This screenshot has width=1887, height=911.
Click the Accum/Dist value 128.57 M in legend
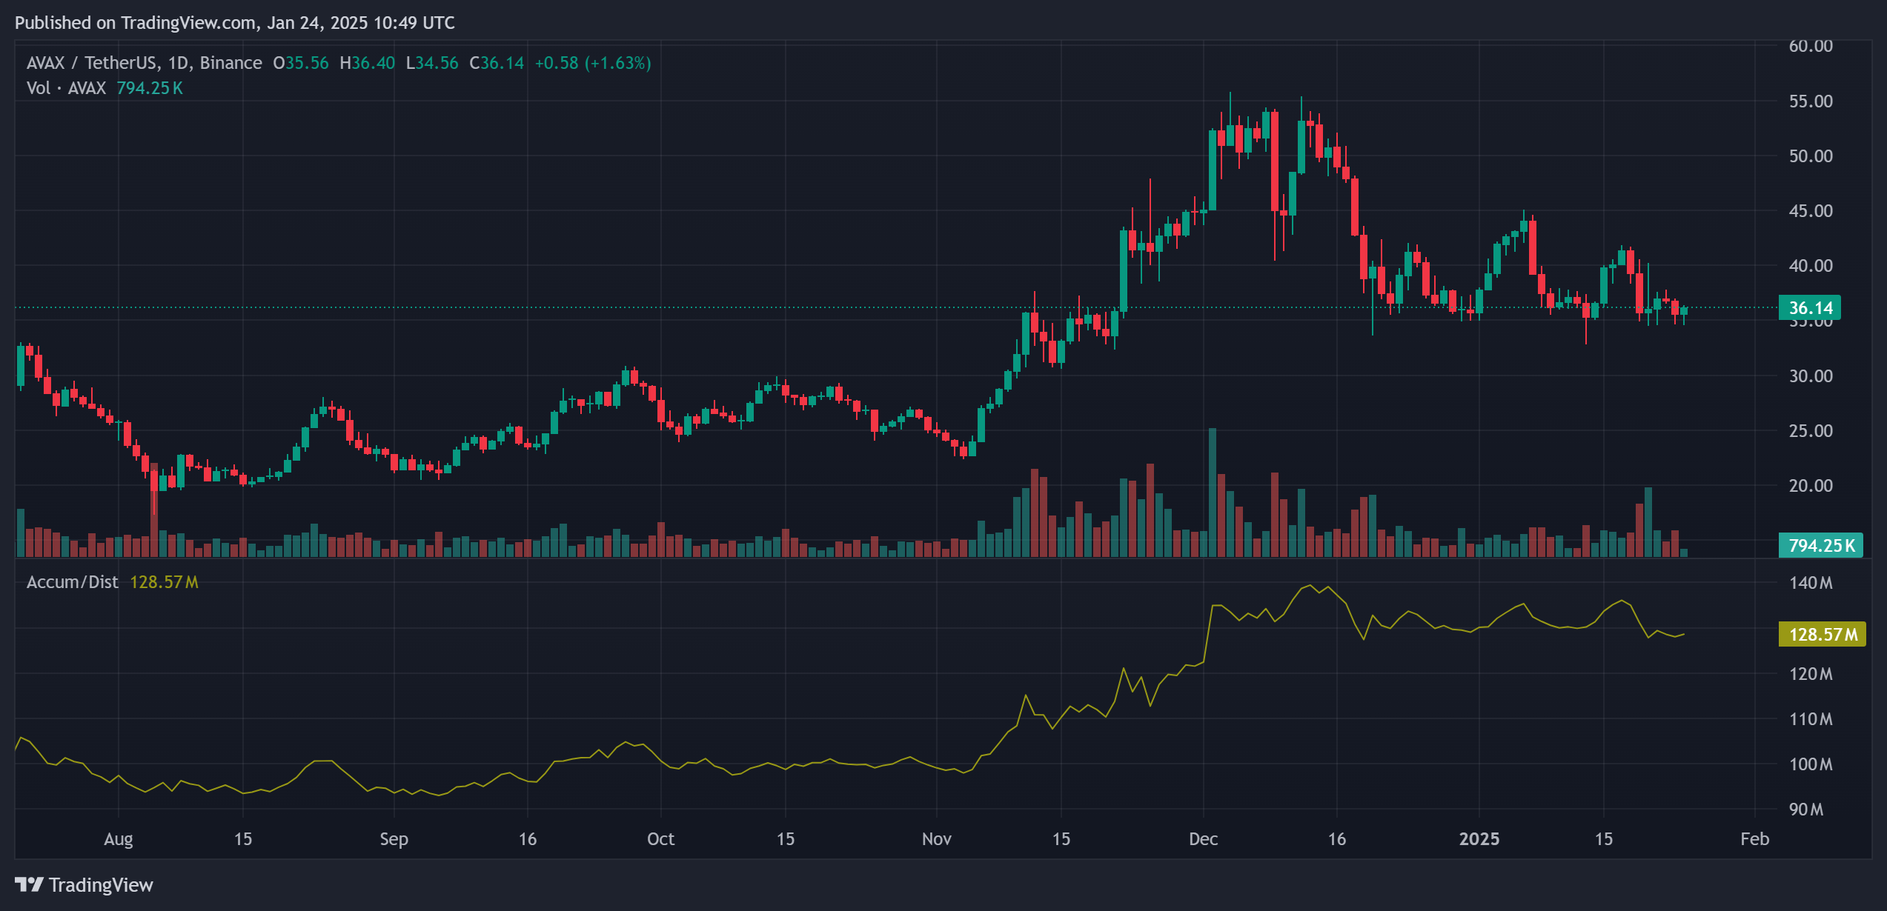coord(164,582)
